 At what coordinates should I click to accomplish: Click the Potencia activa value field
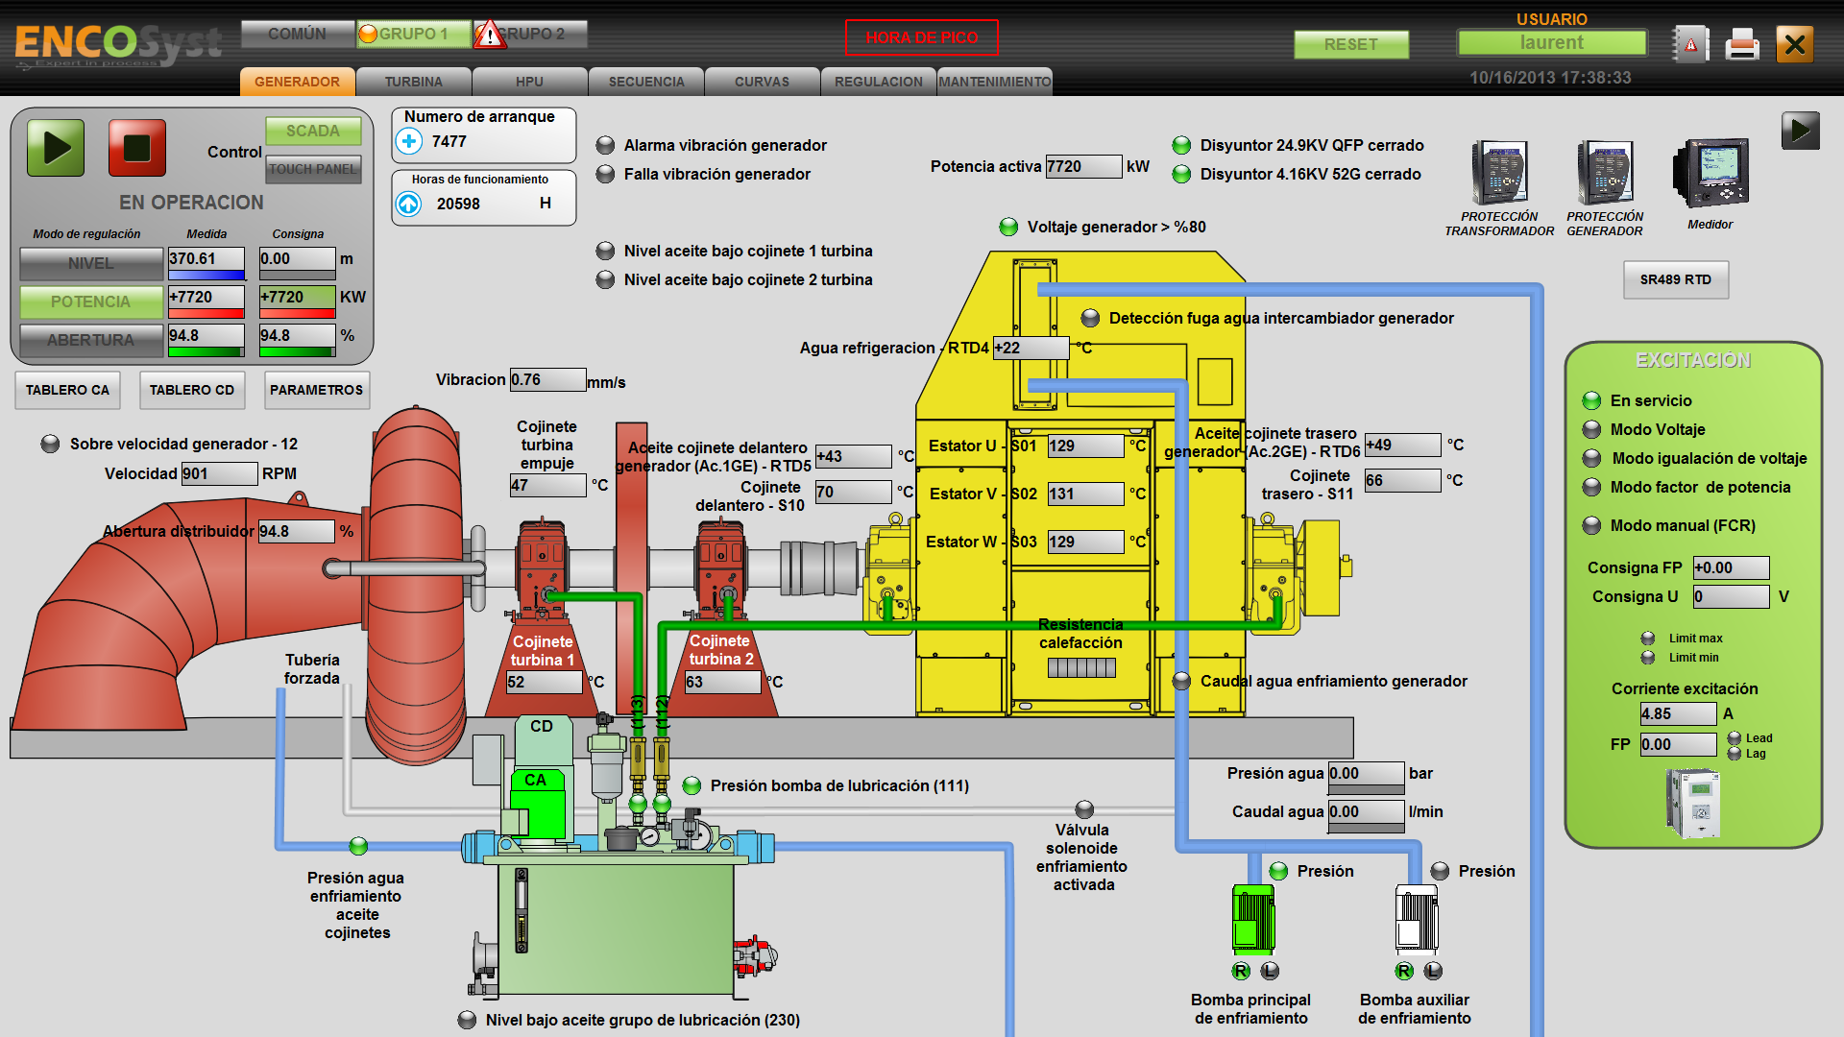[x=1084, y=166]
